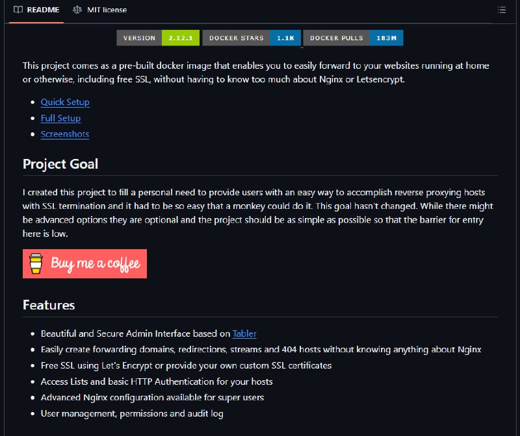520x436 pixels.
Task: Open the Screenshots link
Action: tap(65, 134)
